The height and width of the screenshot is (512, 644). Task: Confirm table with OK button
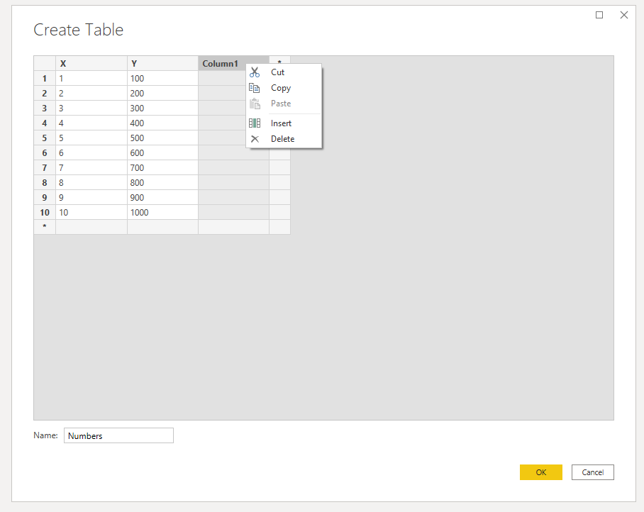coord(541,472)
